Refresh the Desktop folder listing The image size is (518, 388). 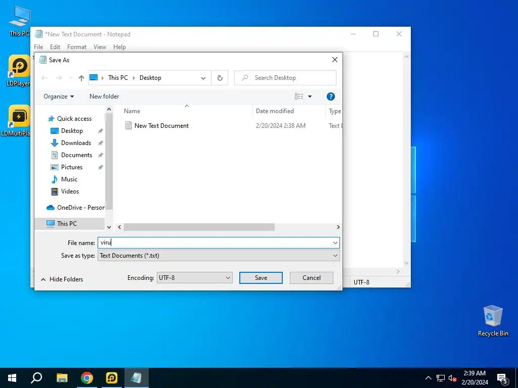click(220, 78)
